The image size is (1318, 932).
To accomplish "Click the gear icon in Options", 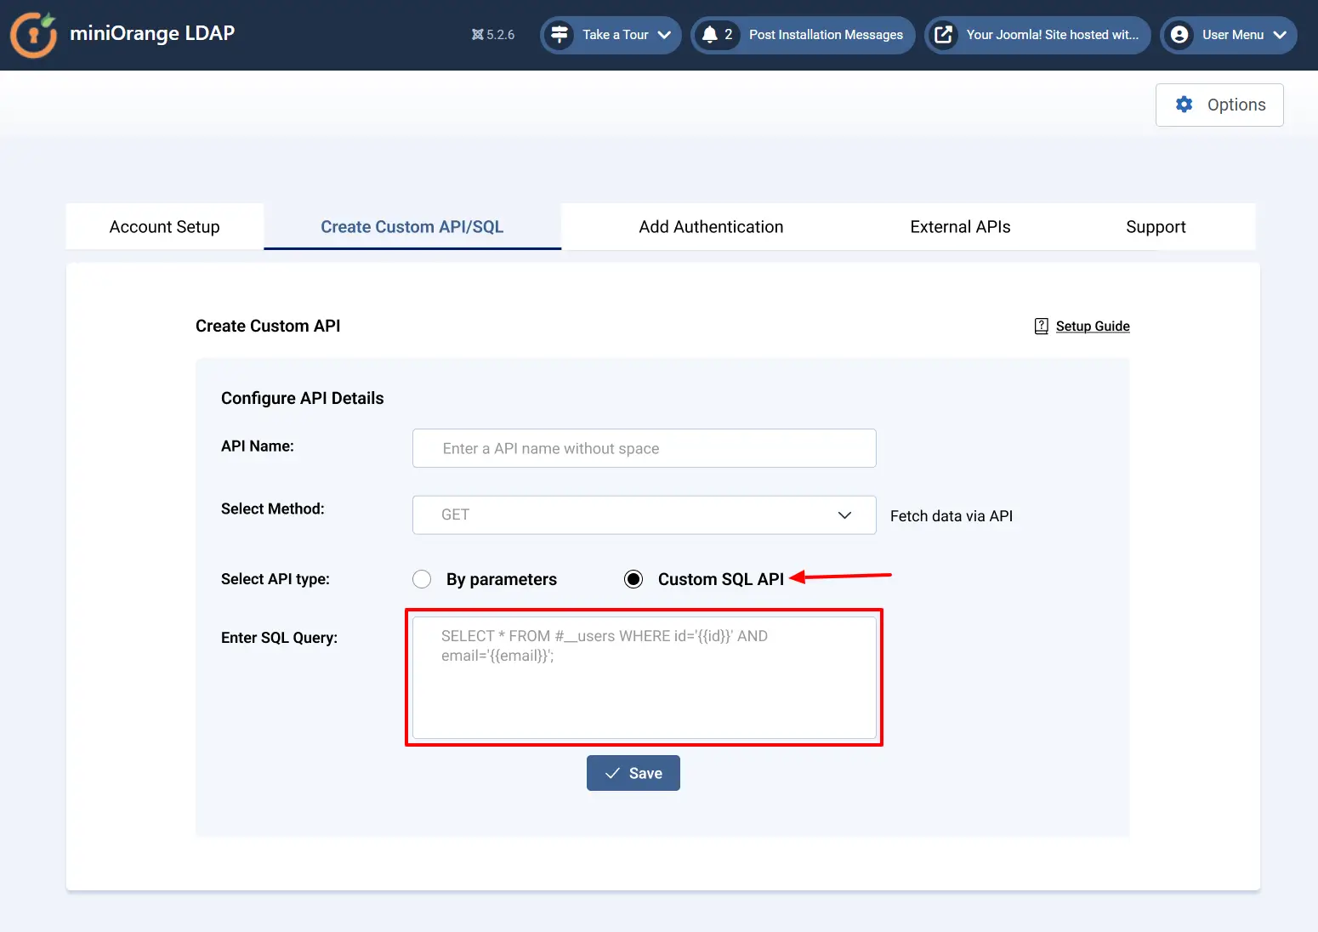I will [1184, 105].
